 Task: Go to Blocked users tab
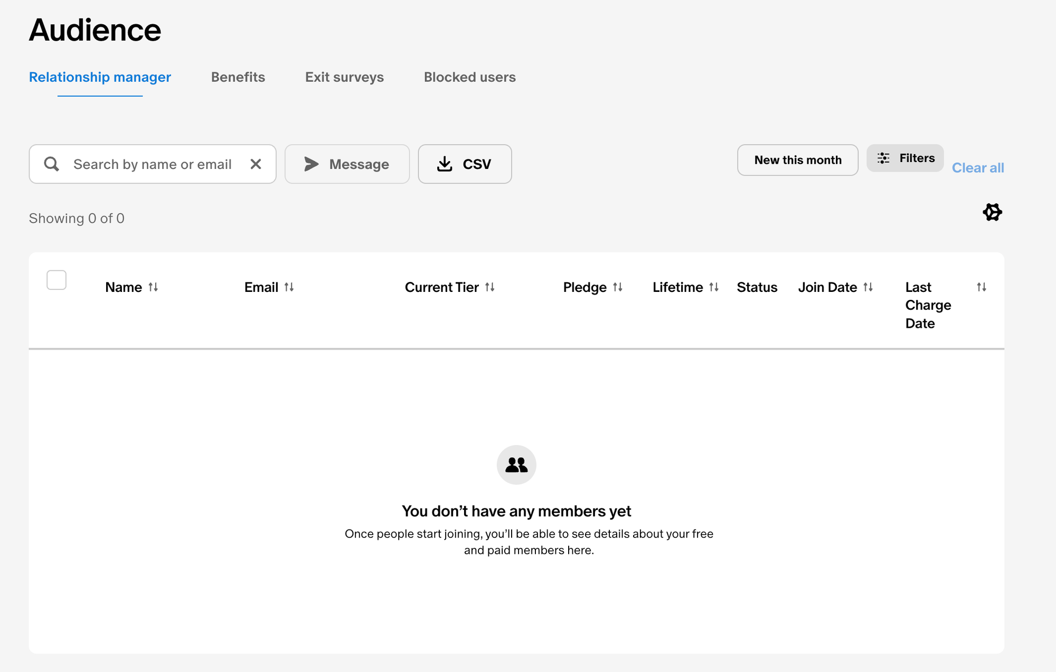pyautogui.click(x=470, y=77)
